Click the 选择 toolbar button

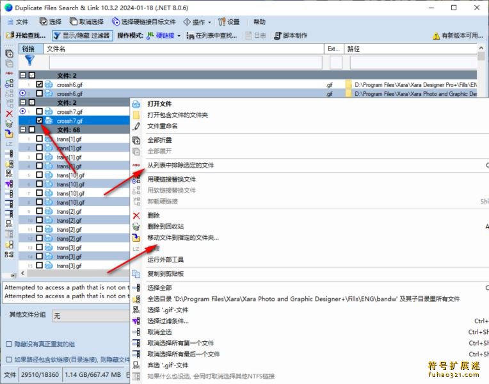[51, 22]
